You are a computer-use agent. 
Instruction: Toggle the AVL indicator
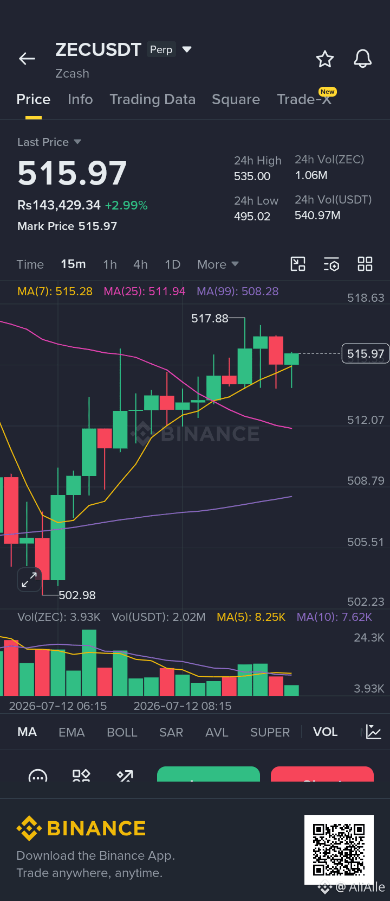(x=217, y=732)
